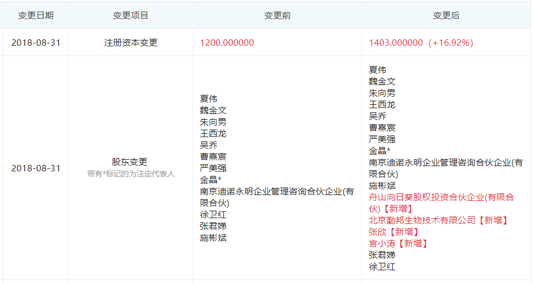Select the value 1200.000000
The height and width of the screenshot is (283, 534).
point(227,43)
